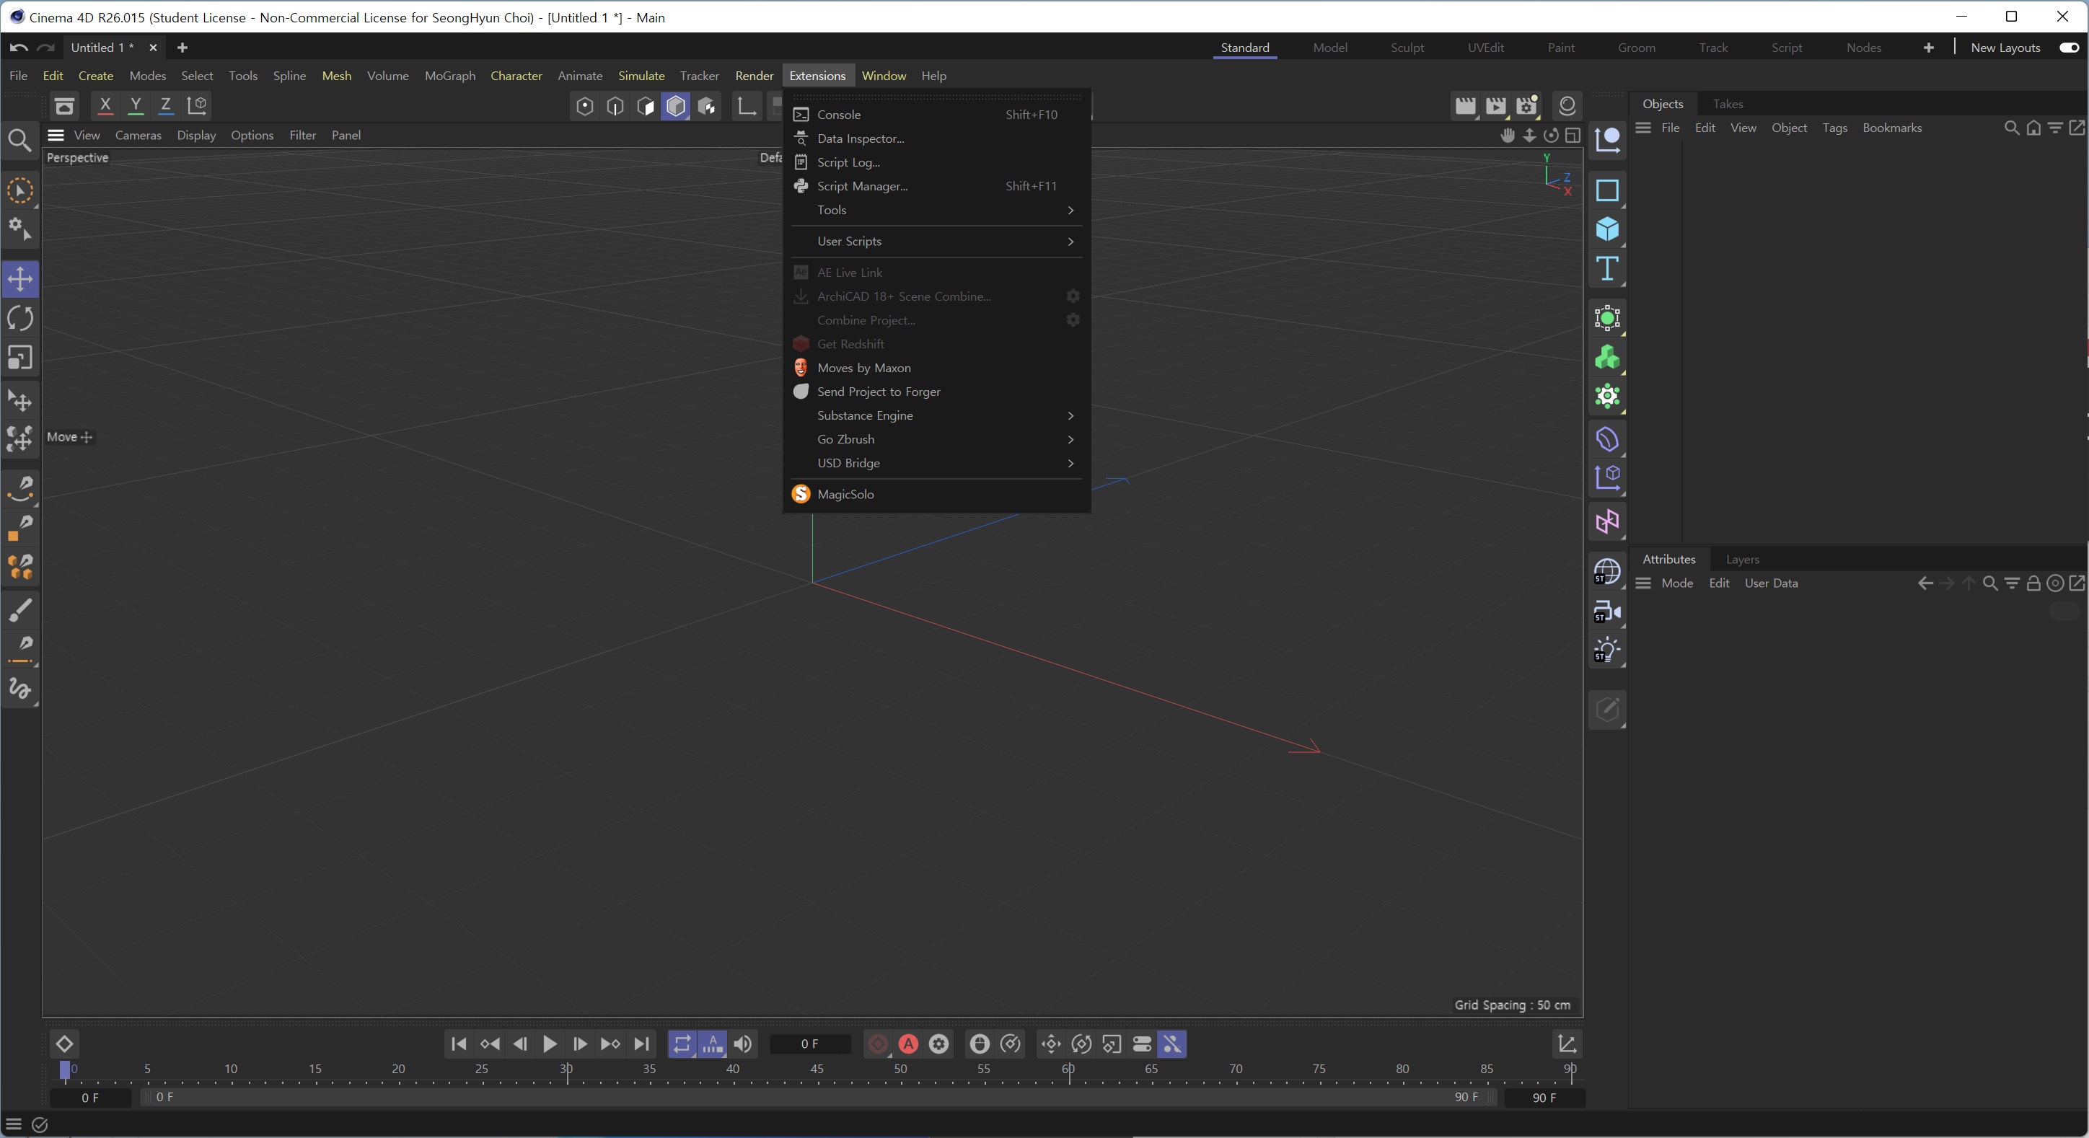Open the Attributes Mode menu
Screen dimensions: 2089x1138
[1677, 583]
